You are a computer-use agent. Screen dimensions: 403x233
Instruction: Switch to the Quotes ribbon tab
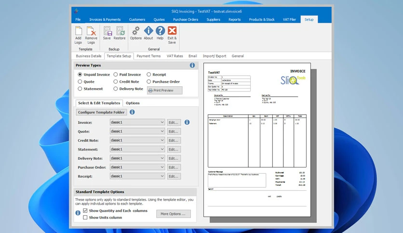tap(159, 20)
